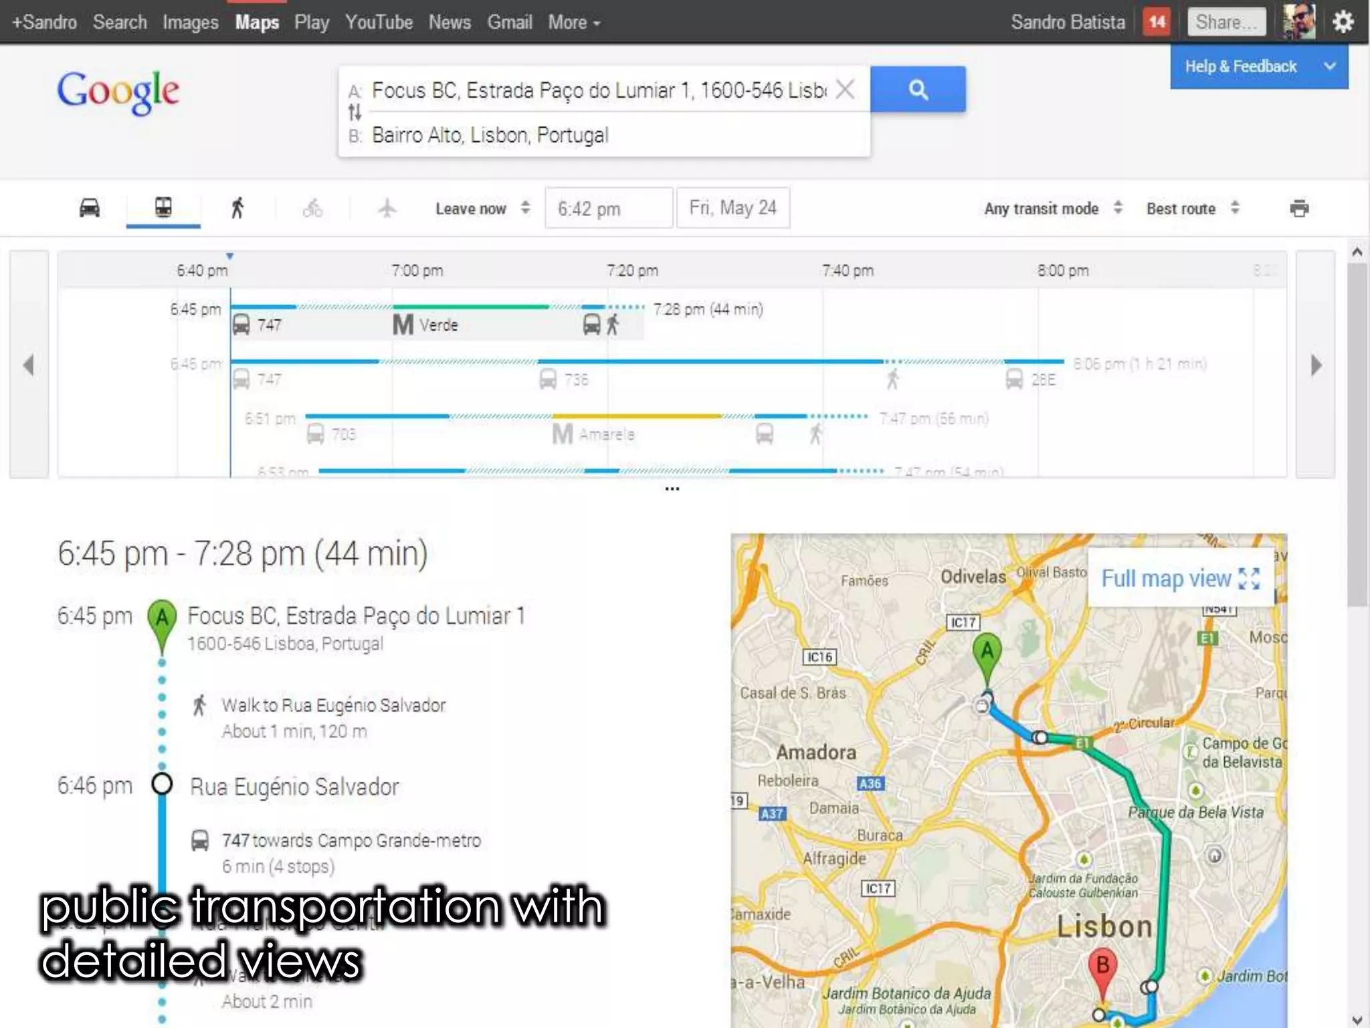The height and width of the screenshot is (1028, 1370).
Task: Click Sandro Batista account name
Action: tap(1068, 22)
